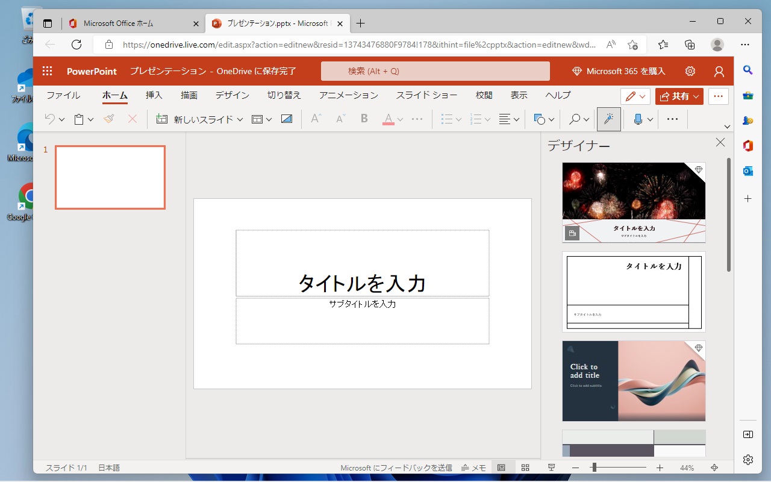Viewport: 771px width, 482px height.
Task: Decrease font size with small A
Action: [x=340, y=119]
